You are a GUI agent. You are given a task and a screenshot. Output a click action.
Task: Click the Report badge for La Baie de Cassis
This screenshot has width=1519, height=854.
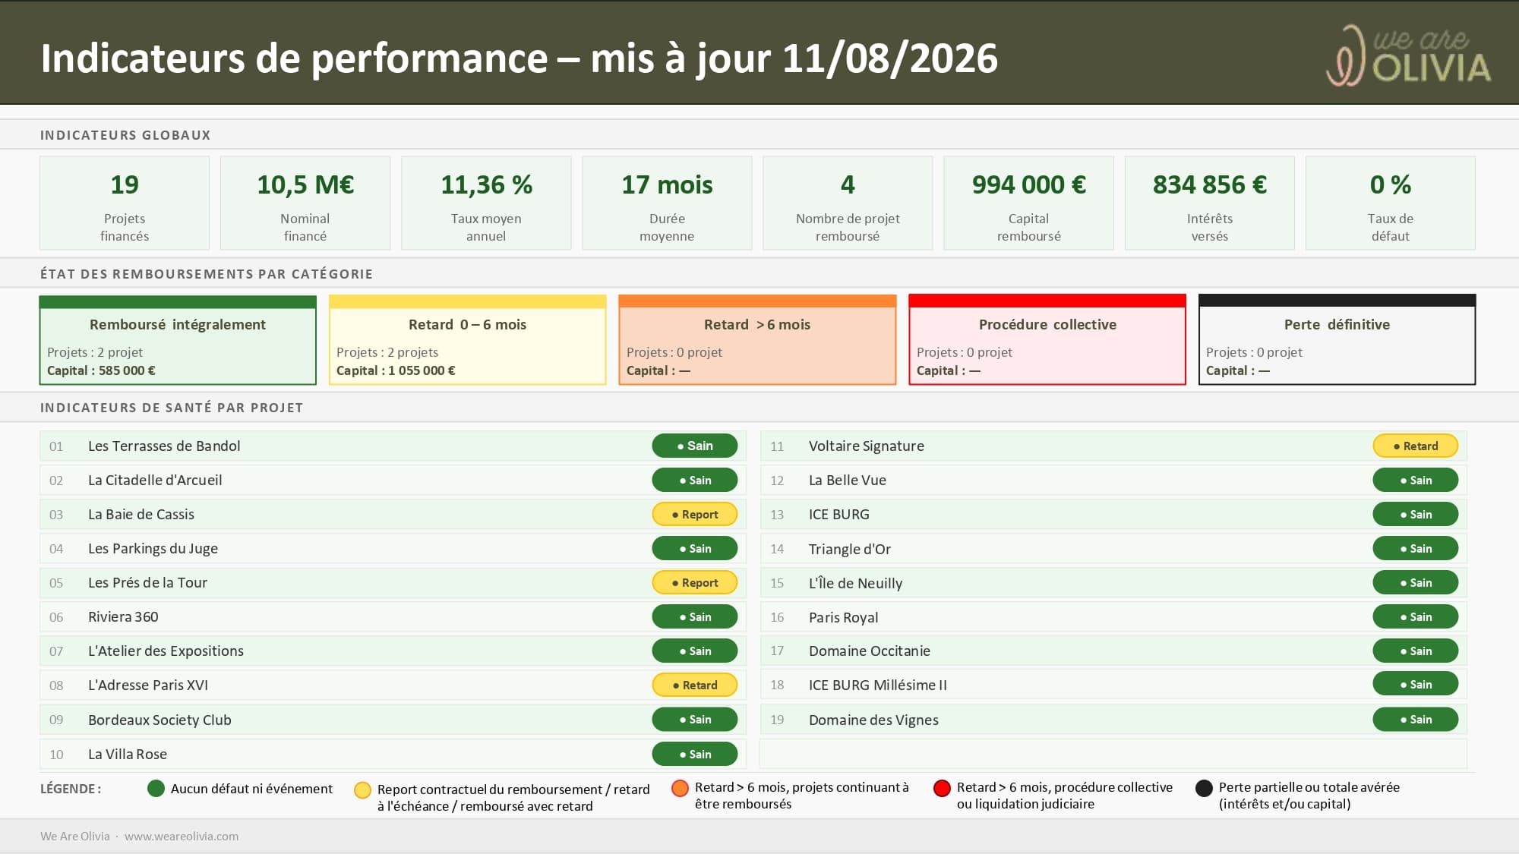pos(695,514)
